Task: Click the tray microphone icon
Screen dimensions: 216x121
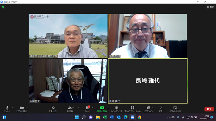Action: click(x=178, y=117)
